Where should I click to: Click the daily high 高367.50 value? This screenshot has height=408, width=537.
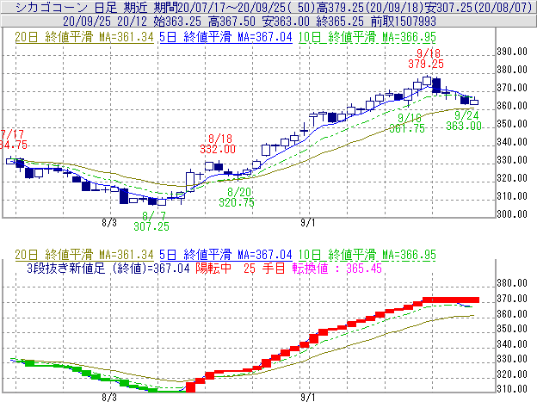(231, 22)
